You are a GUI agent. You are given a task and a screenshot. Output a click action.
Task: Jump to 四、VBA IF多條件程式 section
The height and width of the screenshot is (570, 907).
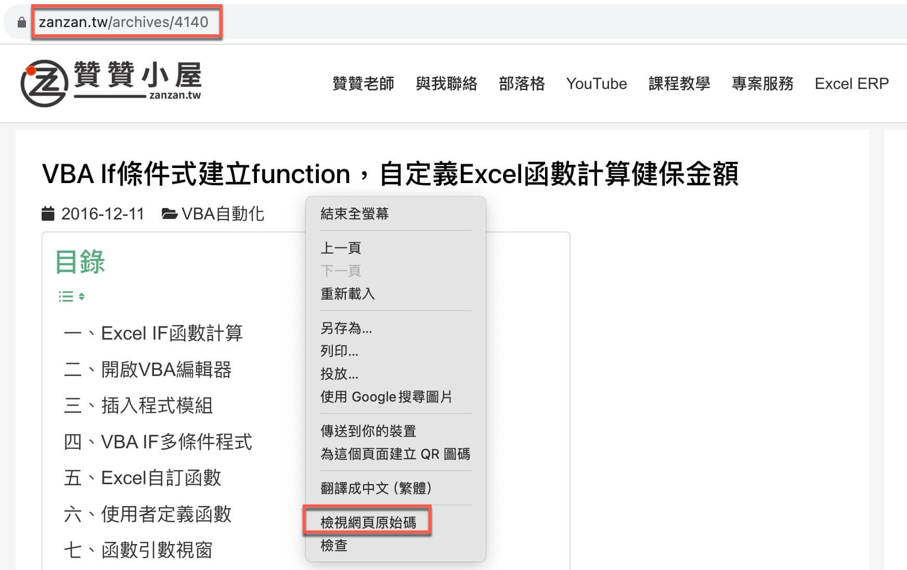click(158, 442)
